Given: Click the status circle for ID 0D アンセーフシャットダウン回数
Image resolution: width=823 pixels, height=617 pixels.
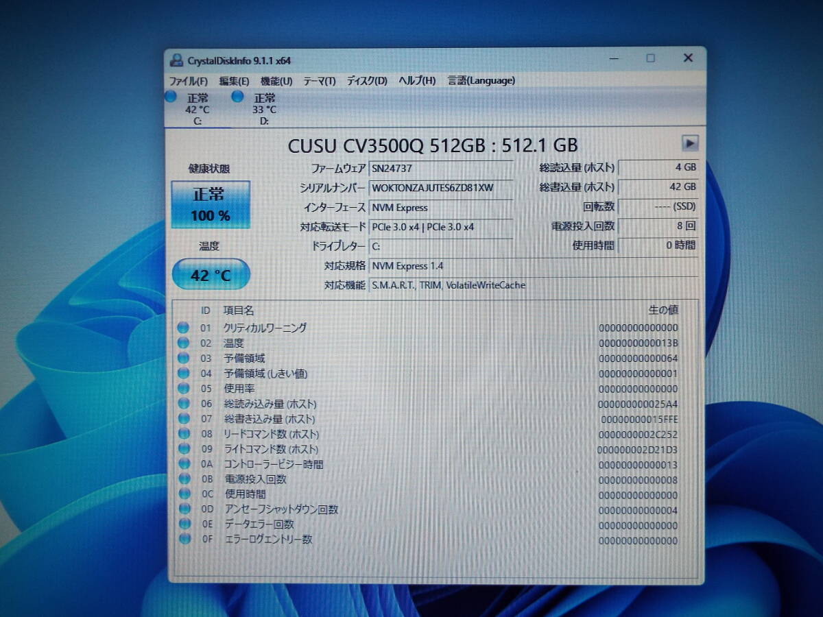Looking at the screenshot, I should (184, 509).
